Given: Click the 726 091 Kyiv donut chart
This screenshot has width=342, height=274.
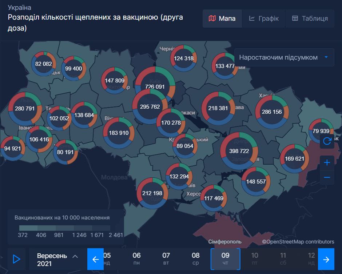Looking at the screenshot, I should (155, 87).
